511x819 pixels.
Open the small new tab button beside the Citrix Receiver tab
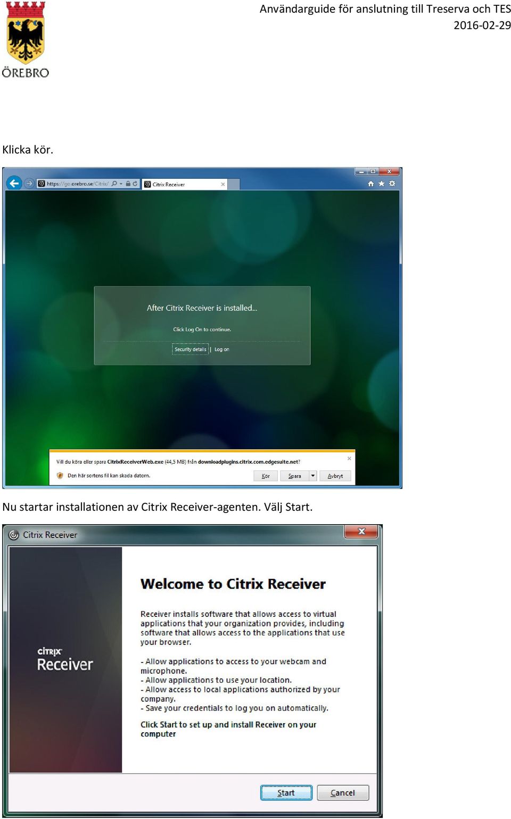[234, 184]
